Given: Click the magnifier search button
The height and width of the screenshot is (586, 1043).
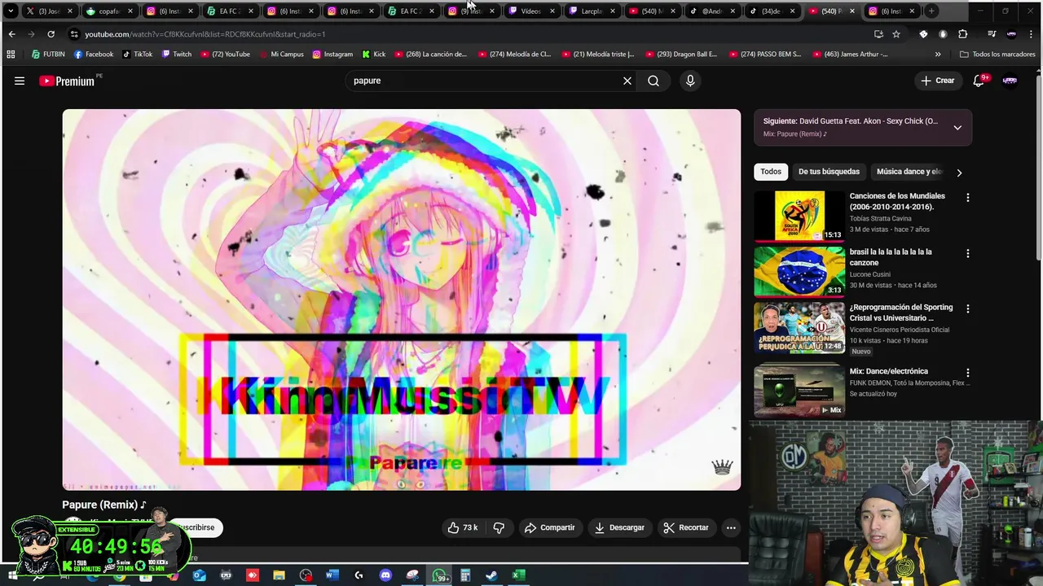Looking at the screenshot, I should 654,81.
